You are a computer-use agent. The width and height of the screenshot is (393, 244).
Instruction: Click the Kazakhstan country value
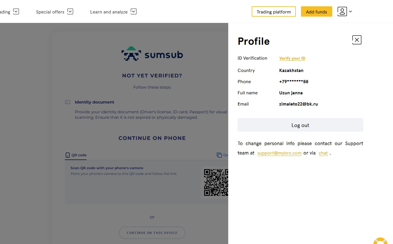coord(291,70)
